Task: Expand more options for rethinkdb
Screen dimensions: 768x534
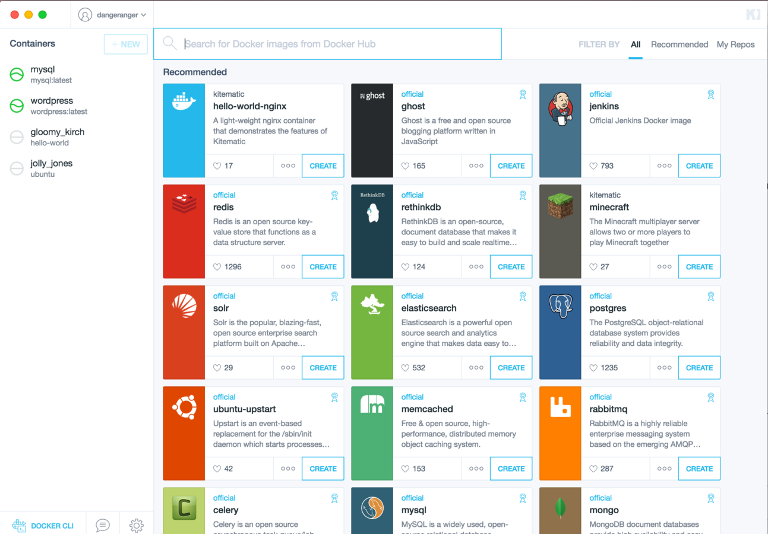Action: coord(476,267)
